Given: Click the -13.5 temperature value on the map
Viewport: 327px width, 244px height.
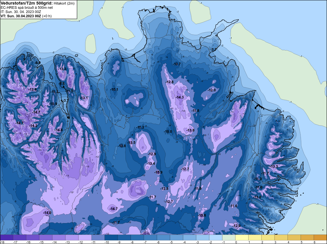Looking at the screenshot, I should pyautogui.click(x=131, y=143).
